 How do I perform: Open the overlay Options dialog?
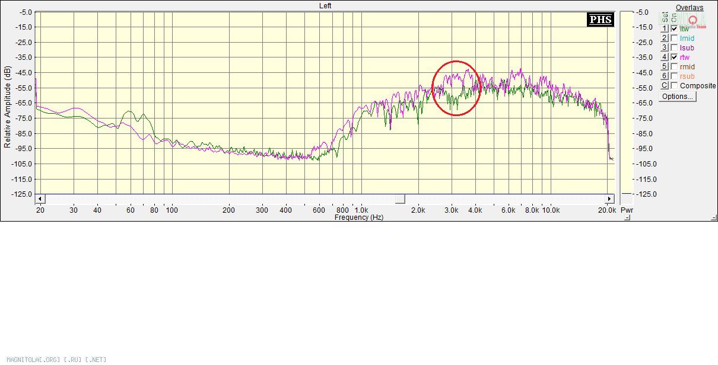click(x=677, y=96)
